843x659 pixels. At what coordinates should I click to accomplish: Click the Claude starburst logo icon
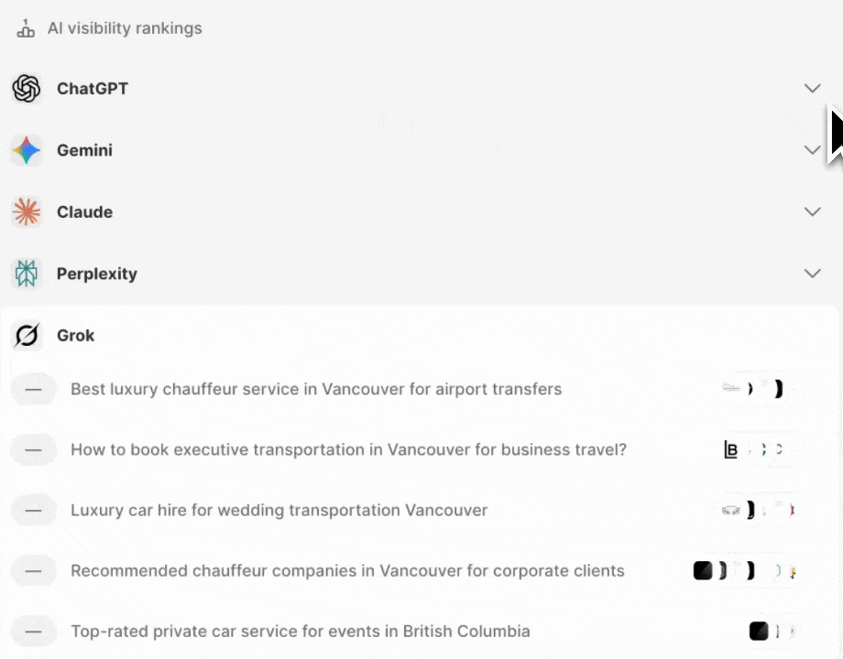[x=27, y=211]
